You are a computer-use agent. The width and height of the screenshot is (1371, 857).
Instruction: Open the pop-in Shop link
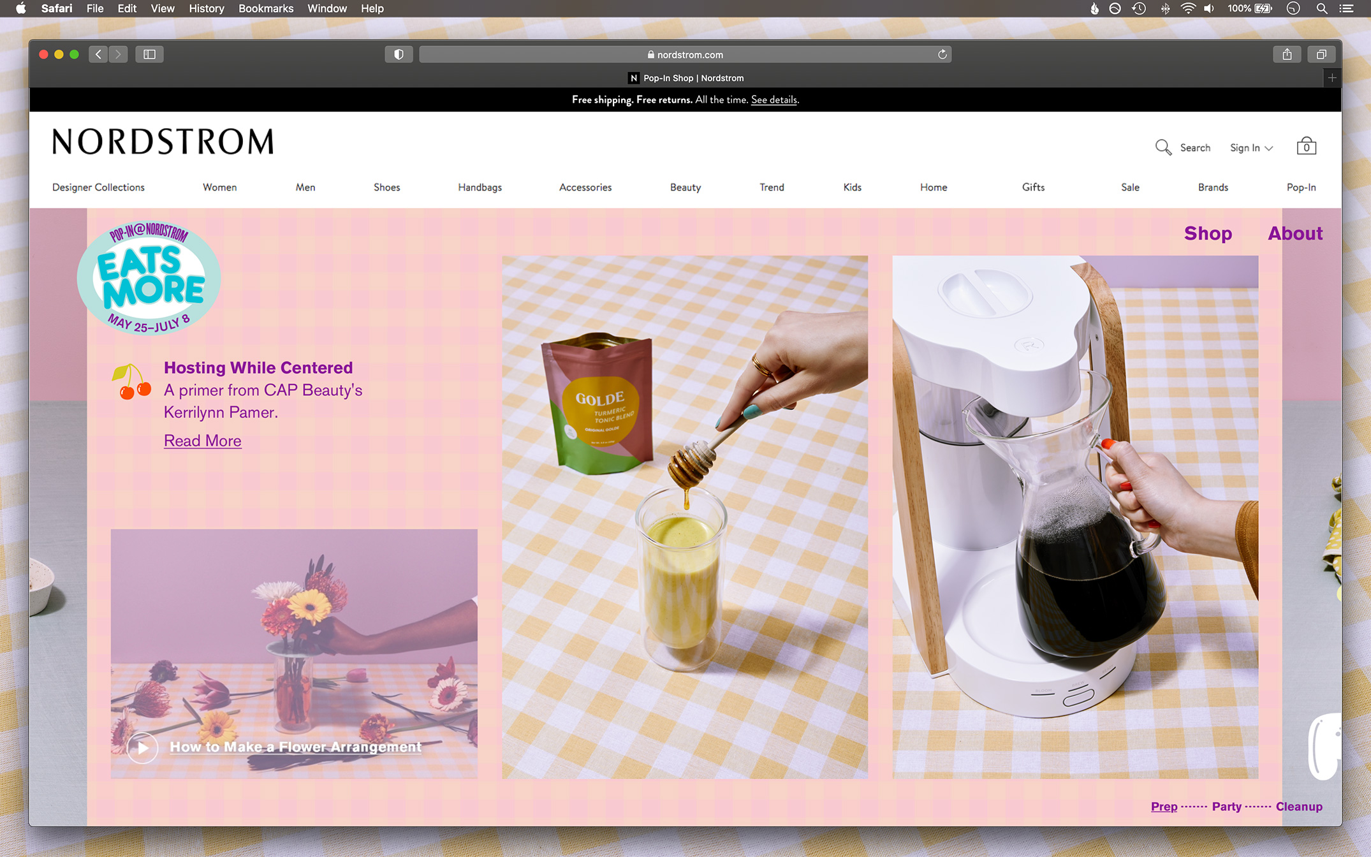(x=1208, y=233)
